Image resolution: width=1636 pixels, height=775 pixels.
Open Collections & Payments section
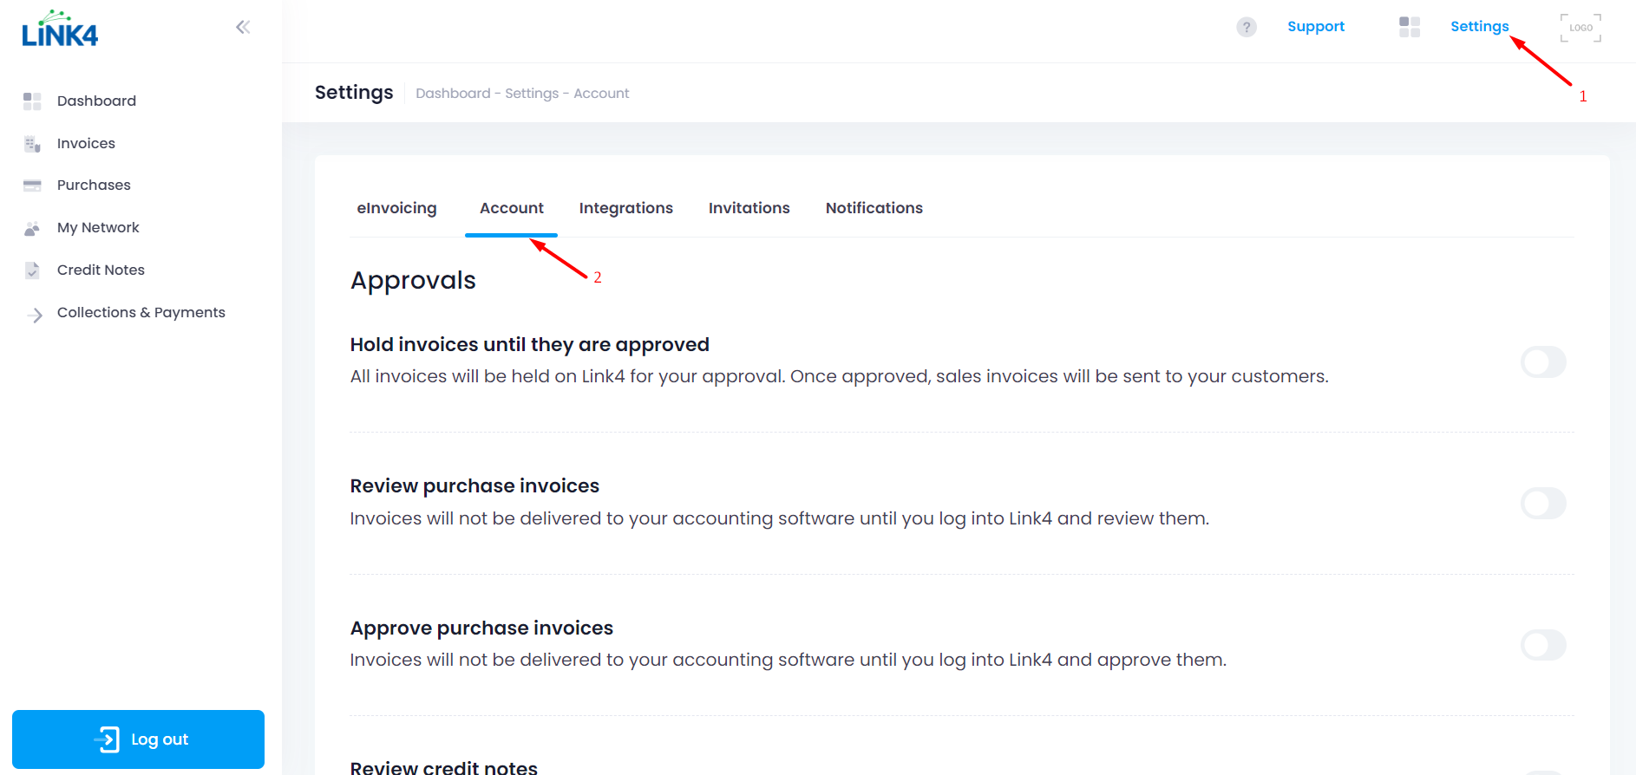click(x=141, y=312)
